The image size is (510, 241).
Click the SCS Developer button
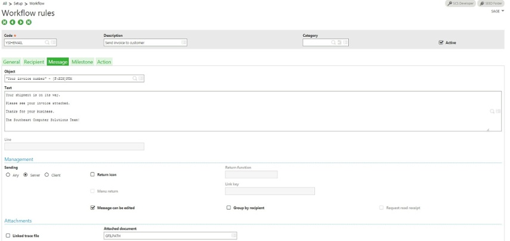[462, 4]
